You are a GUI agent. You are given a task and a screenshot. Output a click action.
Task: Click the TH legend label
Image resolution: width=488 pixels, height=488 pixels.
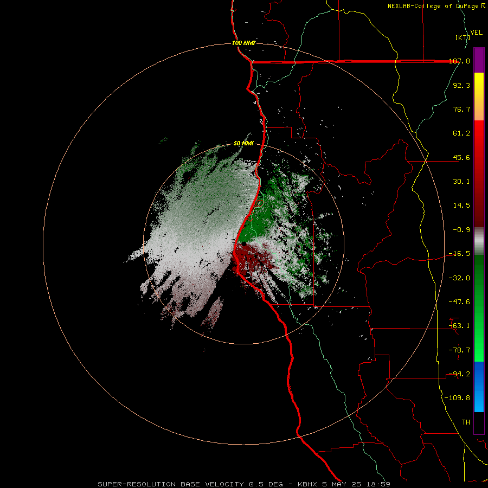(x=466, y=422)
